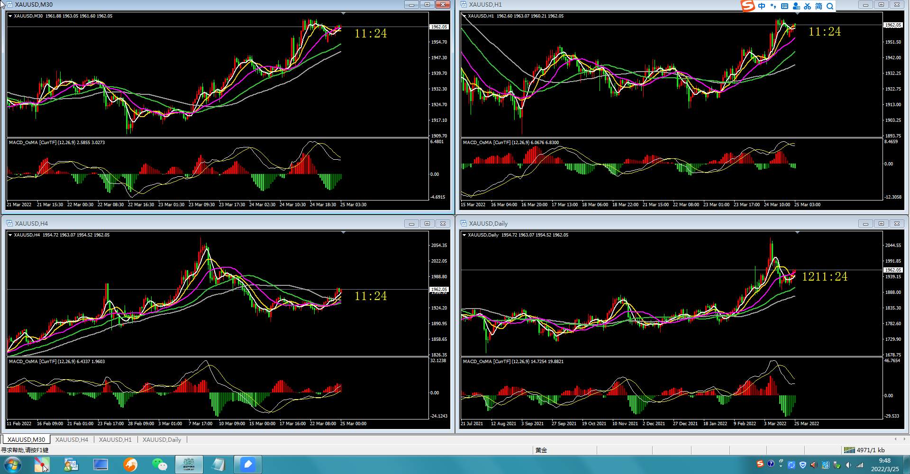The width and height of the screenshot is (910, 474).
Task: Toggle punctuation mode in Sogou bar
Action: pyautogui.click(x=773, y=6)
